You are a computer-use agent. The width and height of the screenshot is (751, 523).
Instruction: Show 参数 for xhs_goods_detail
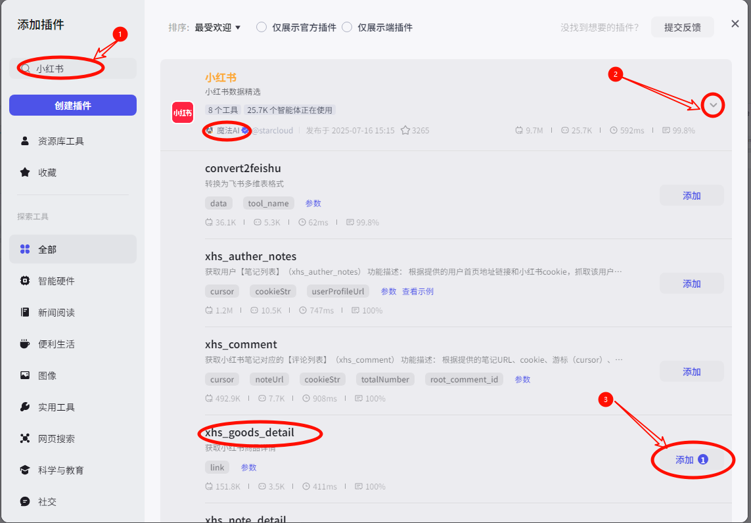[x=248, y=468]
